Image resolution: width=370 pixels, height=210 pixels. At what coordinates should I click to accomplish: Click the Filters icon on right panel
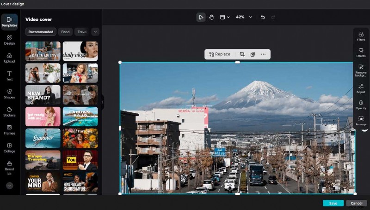coord(361,36)
